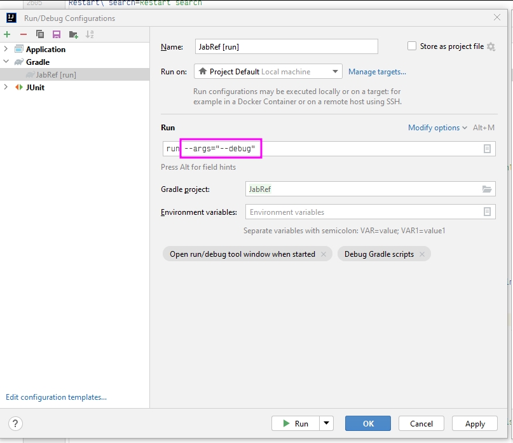
Task: Remove the 'Debug Gradle scripts' option
Action: click(x=422, y=254)
